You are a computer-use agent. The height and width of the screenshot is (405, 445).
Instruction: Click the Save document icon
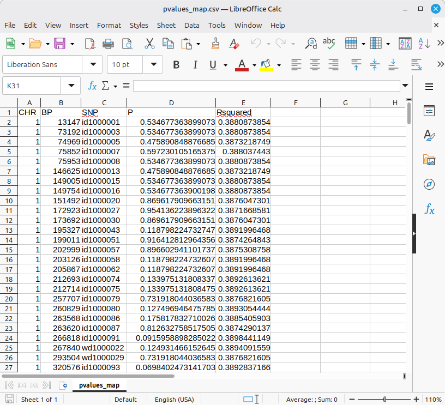[59, 44]
